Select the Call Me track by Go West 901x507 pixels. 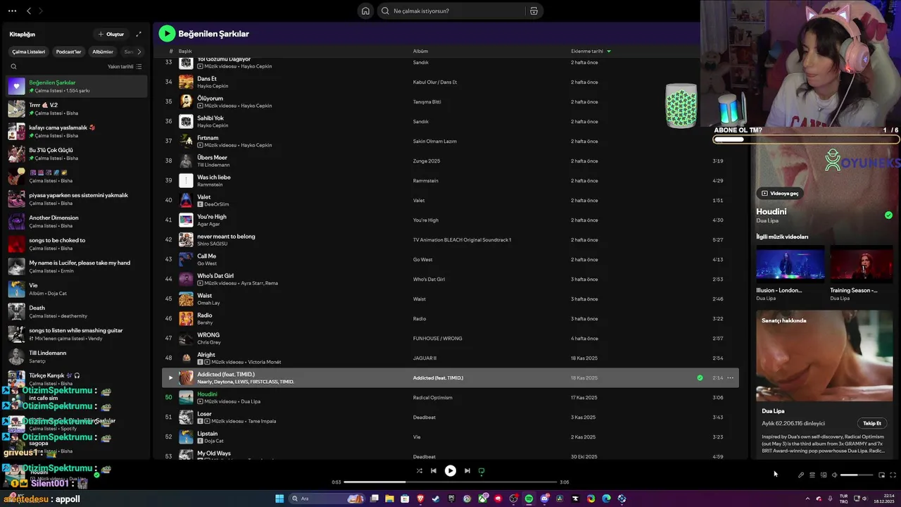coord(450,259)
